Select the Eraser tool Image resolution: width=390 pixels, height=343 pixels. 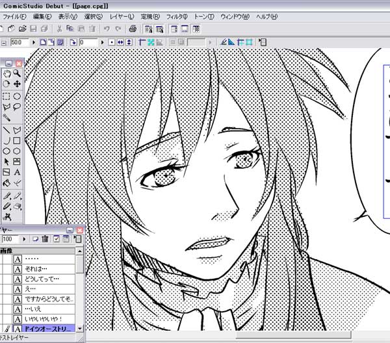pyautogui.click(x=17, y=207)
